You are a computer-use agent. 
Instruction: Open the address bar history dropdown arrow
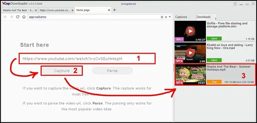coord(170,17)
